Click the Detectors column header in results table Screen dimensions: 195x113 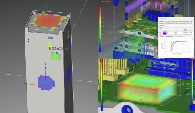[x=176, y=30]
